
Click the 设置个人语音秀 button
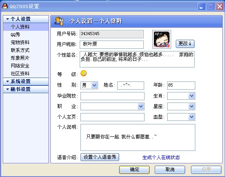100,157
